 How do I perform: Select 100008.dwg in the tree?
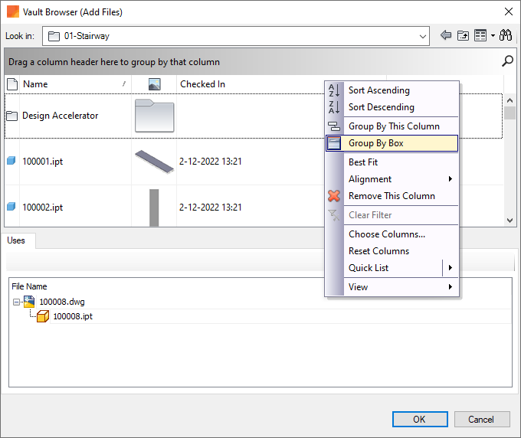62,302
